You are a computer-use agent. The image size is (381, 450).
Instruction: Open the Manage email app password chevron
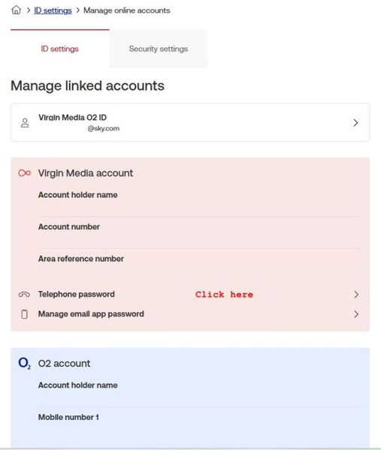click(356, 314)
